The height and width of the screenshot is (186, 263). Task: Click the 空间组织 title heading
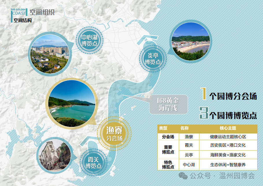point(42,12)
